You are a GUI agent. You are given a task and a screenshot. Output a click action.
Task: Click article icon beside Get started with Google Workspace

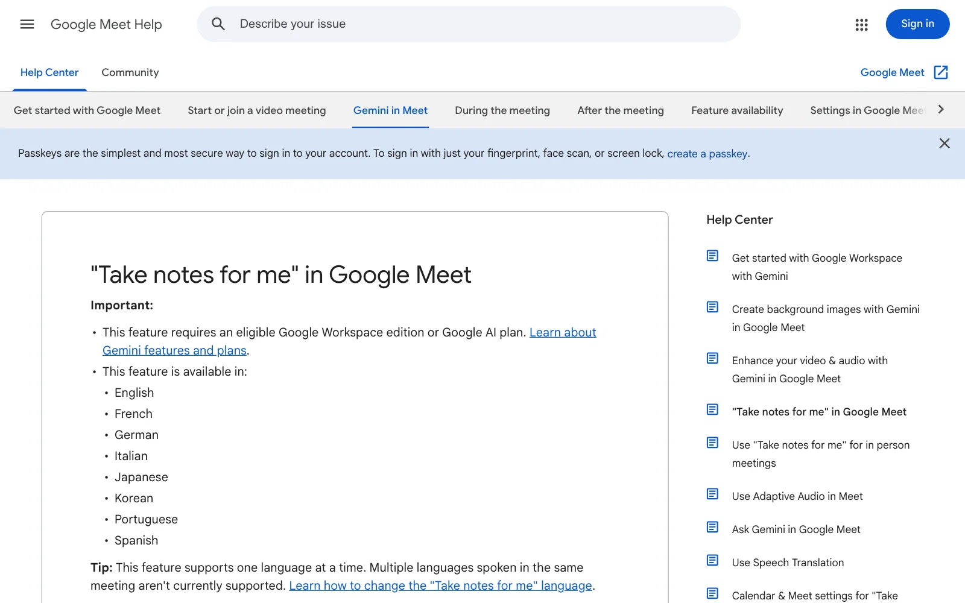[x=712, y=256]
